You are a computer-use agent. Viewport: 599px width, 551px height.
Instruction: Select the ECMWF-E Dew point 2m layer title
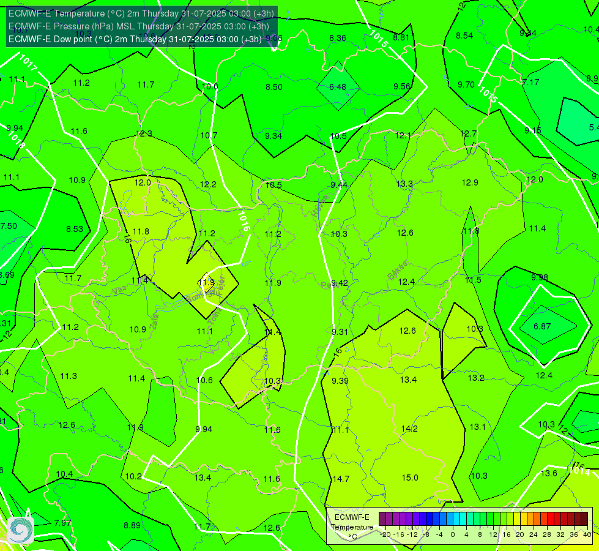(x=135, y=39)
